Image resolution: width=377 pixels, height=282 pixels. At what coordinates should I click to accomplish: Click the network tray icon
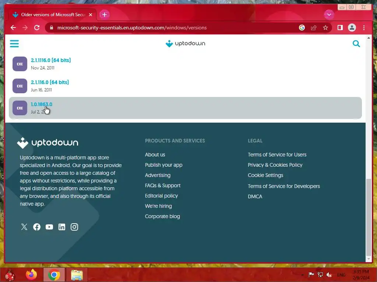(320, 275)
